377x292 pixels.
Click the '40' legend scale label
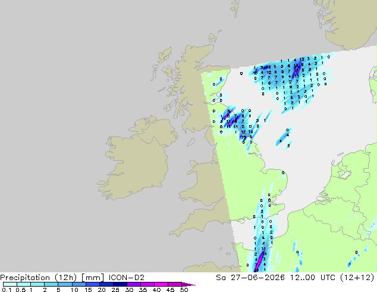(156, 290)
